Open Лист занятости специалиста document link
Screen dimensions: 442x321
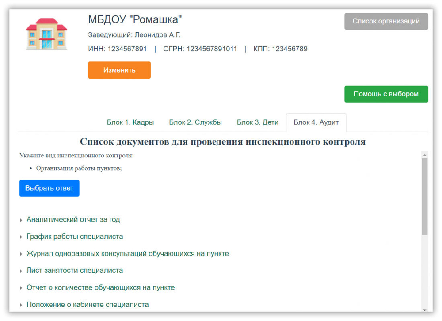point(75,271)
